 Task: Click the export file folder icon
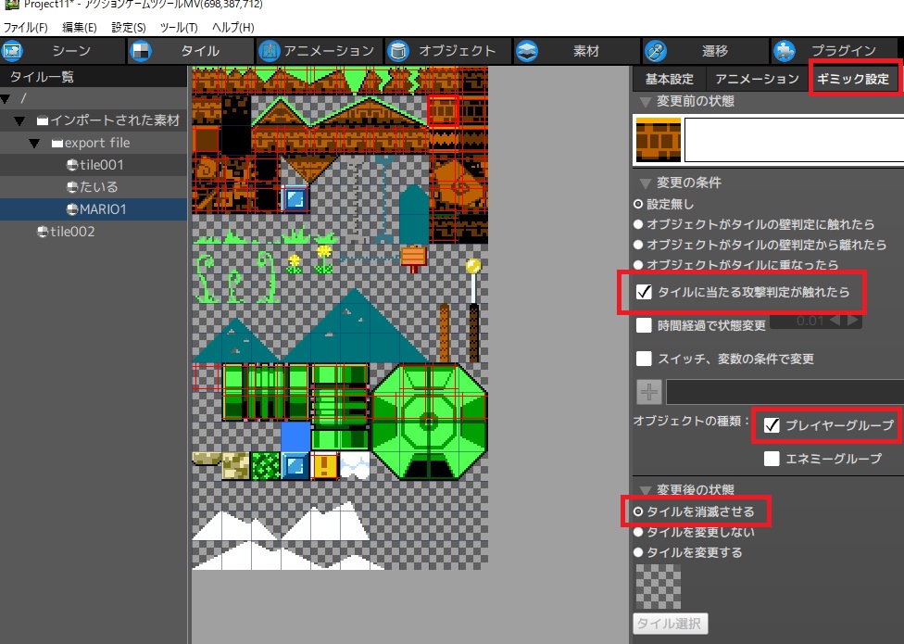click(x=57, y=143)
